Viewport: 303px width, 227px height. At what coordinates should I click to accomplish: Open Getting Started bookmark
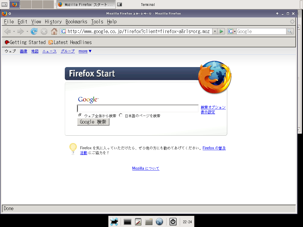tap(25, 42)
